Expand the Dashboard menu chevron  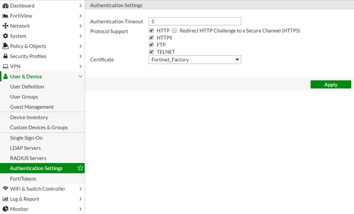click(x=80, y=6)
